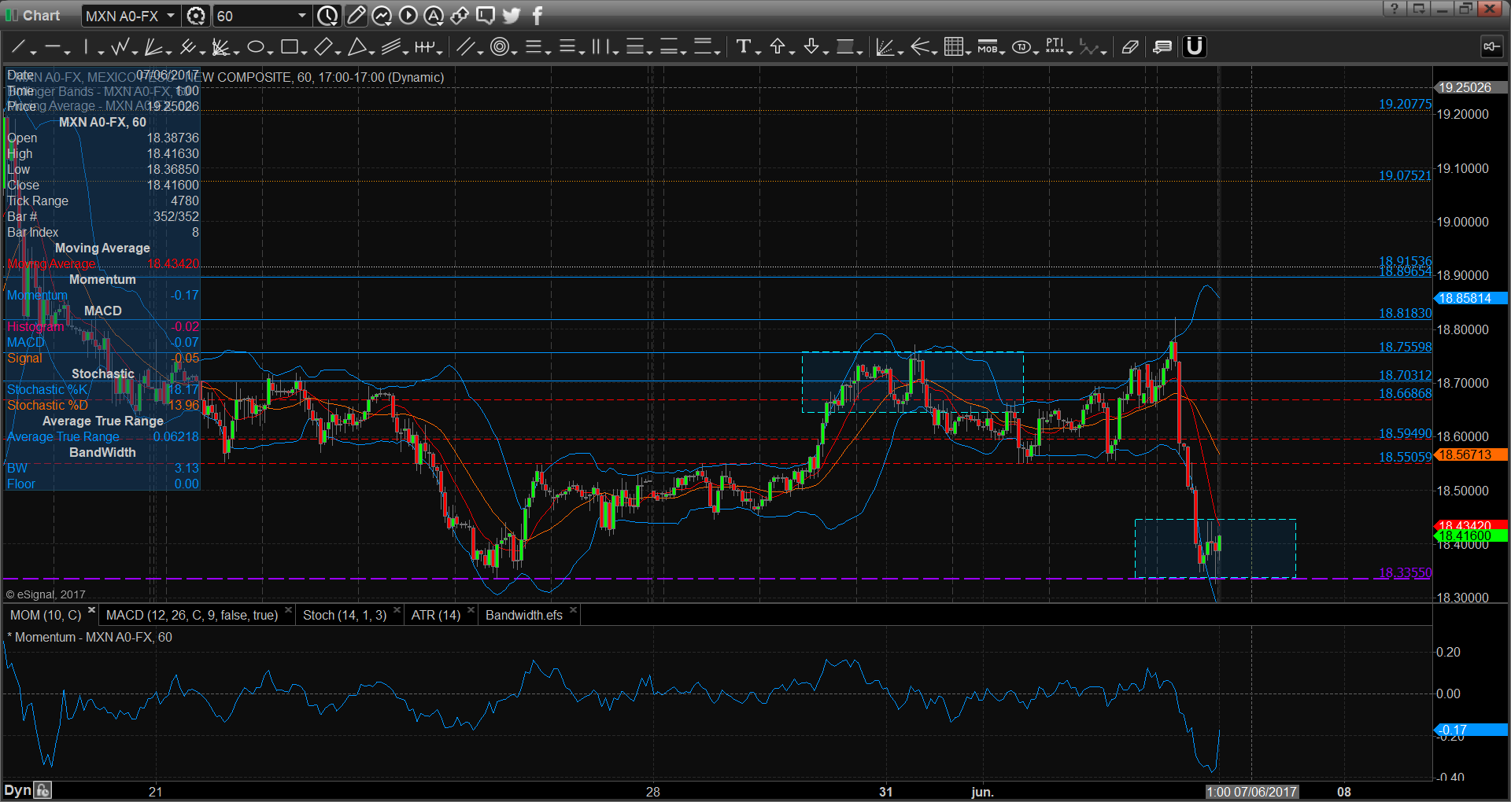1511x802 pixels.
Task: Open the window layout menu button
Action: [x=1418, y=9]
